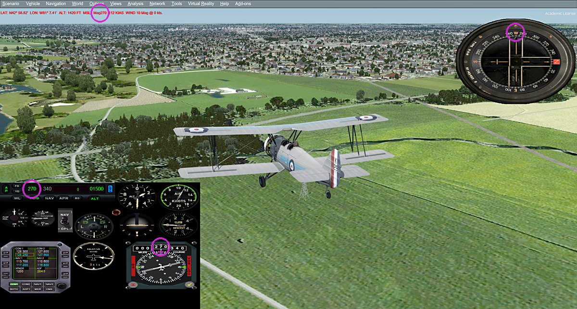
Task: Select the NAV2 radio button
Action: (50, 284)
